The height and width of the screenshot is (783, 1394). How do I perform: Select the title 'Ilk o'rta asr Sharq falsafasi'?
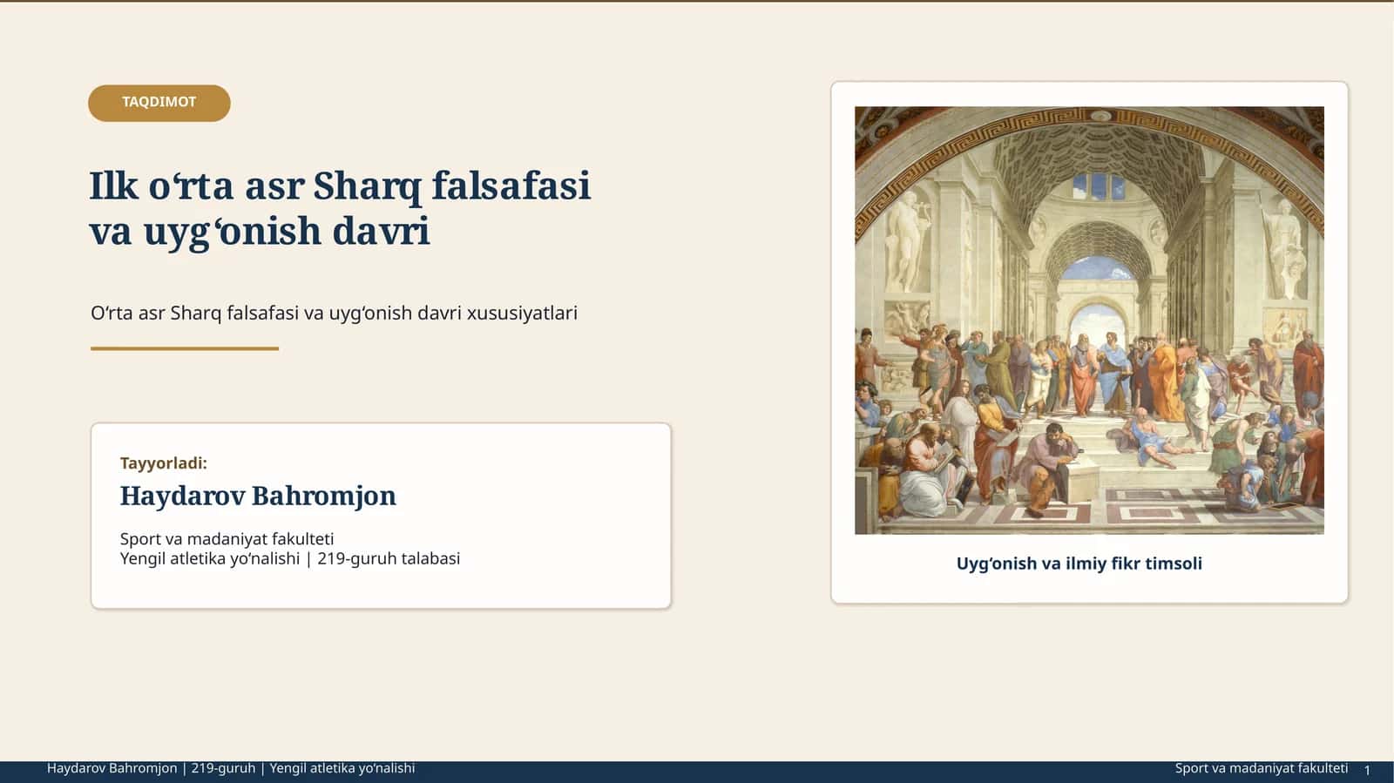[340, 186]
